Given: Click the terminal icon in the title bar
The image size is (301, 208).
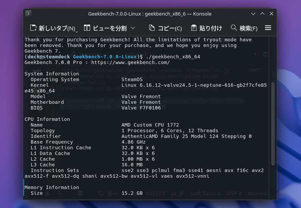Looking at the screenshot, I should (x=28, y=13).
